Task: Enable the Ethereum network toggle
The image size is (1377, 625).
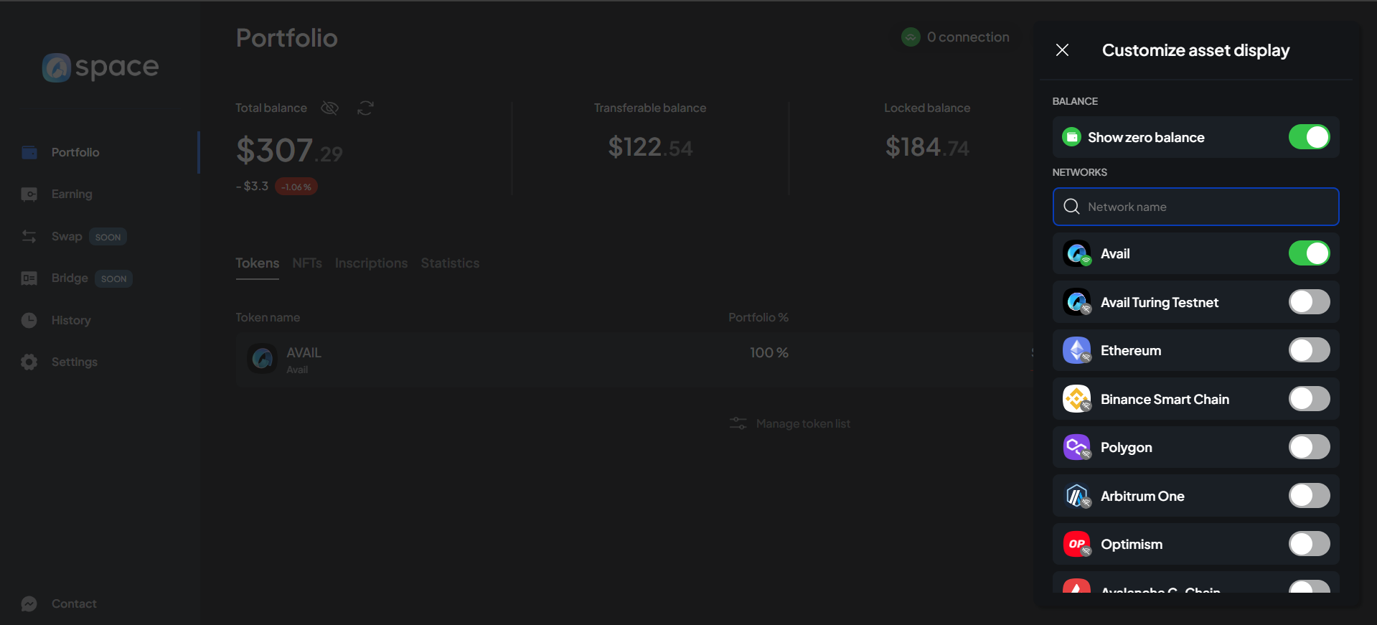Action: pyautogui.click(x=1308, y=350)
